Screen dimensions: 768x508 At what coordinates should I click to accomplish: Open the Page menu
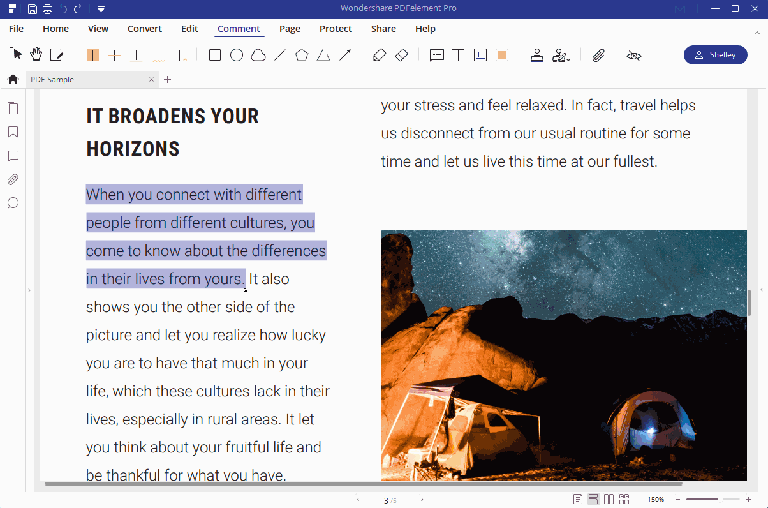click(290, 29)
